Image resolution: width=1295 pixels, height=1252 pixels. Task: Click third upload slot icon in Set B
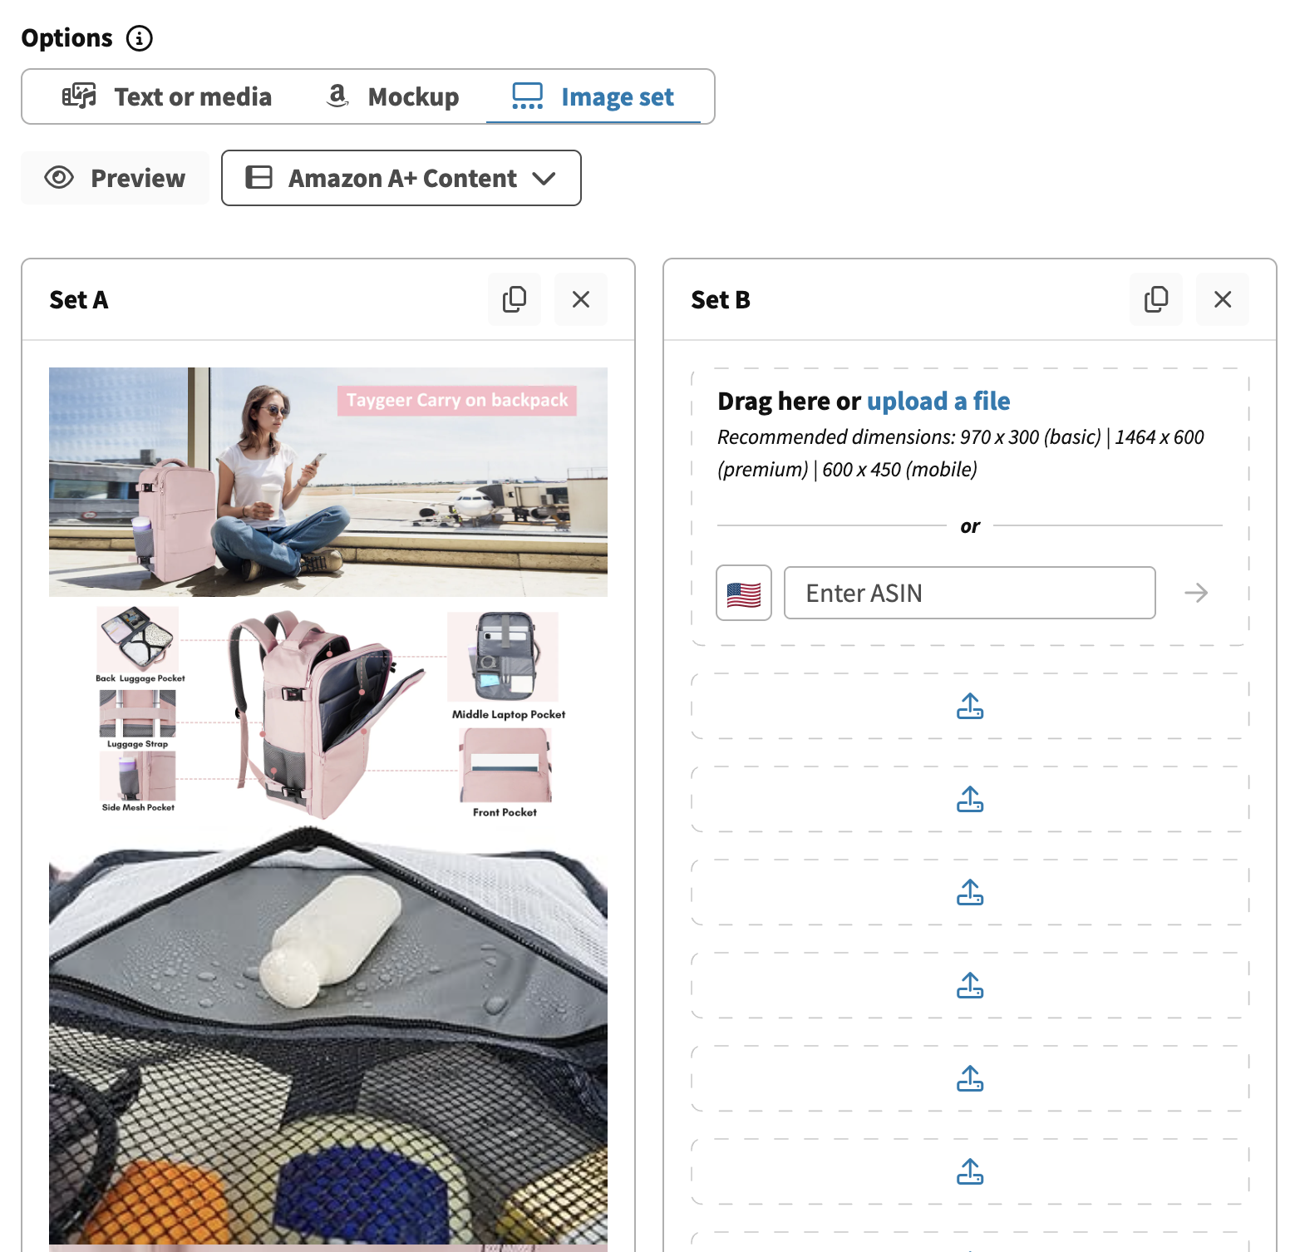click(970, 893)
